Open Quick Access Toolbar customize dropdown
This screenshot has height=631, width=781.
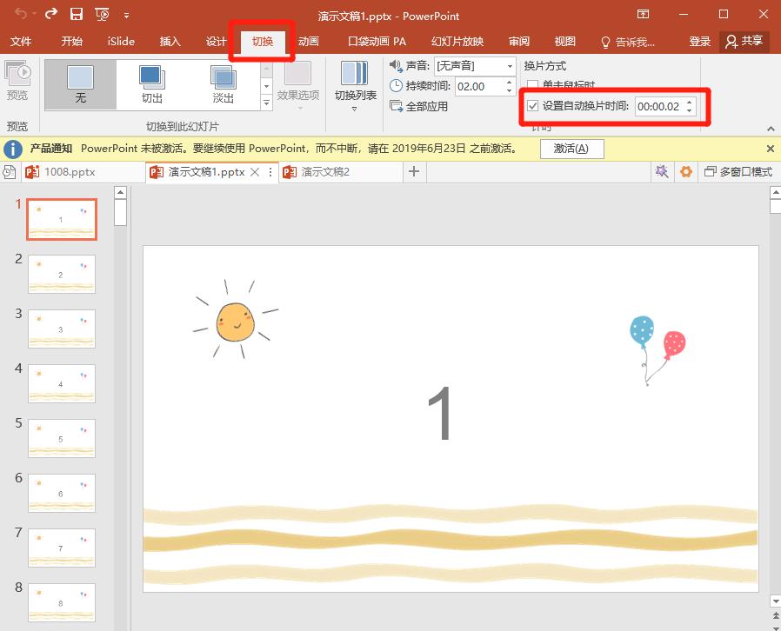click(127, 16)
